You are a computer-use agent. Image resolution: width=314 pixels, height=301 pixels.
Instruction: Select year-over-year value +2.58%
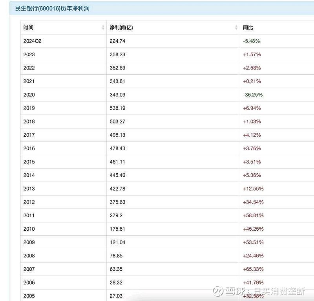[252, 68]
